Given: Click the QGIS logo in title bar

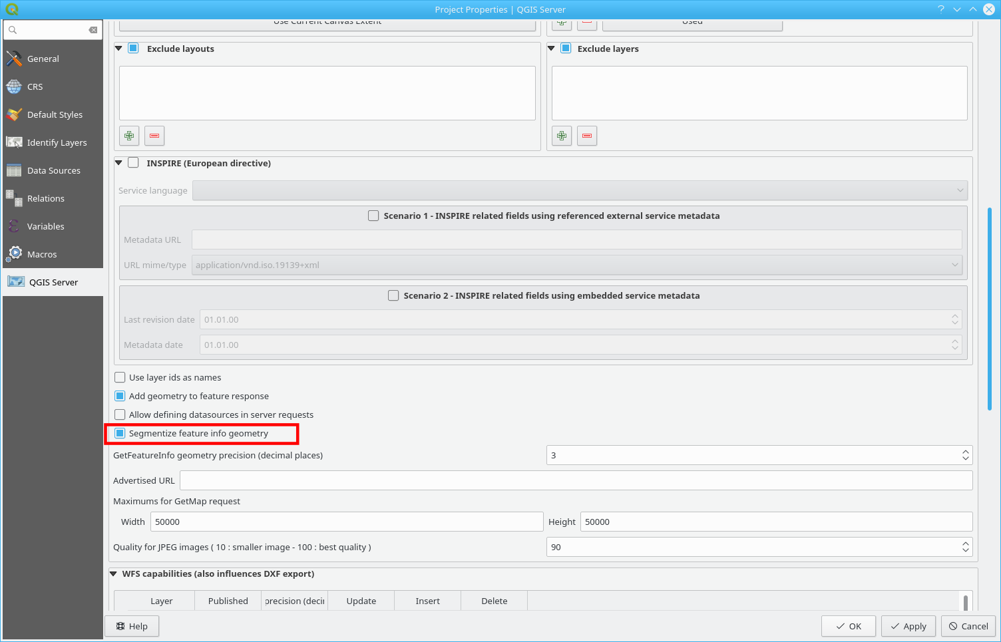Looking at the screenshot, I should [12, 9].
